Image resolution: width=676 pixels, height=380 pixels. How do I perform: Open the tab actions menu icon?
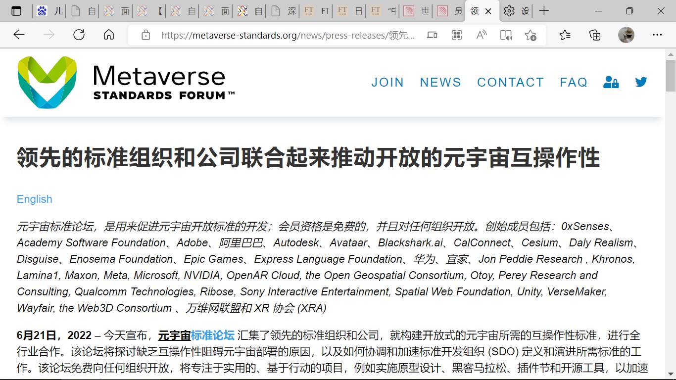coord(16,11)
